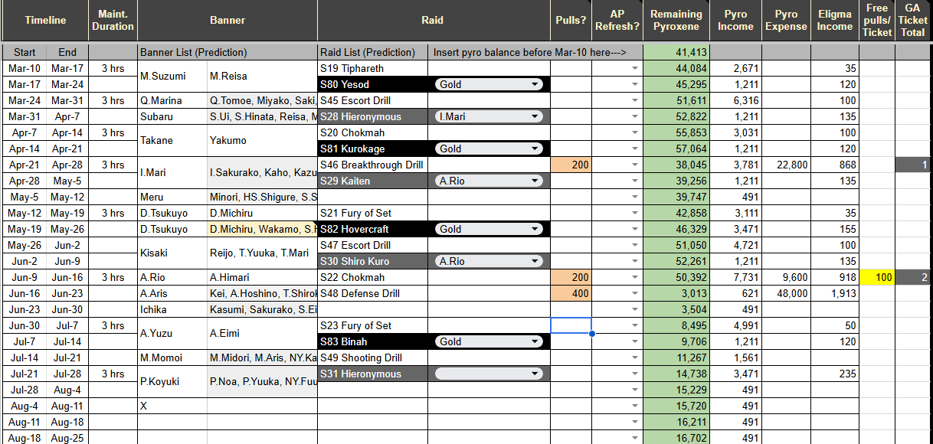Click the Pulls? header cell
The width and height of the screenshot is (933, 444).
(x=571, y=21)
